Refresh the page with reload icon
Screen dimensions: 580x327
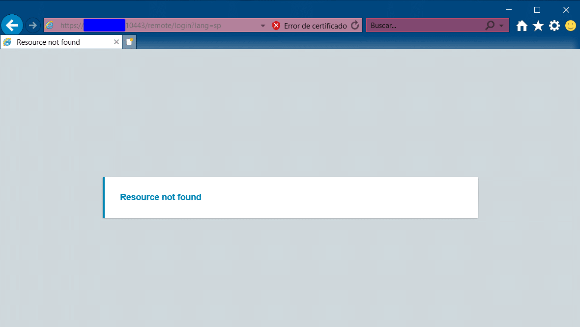coord(355,25)
